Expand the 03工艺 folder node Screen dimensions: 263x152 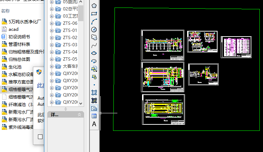(x=52, y=16)
